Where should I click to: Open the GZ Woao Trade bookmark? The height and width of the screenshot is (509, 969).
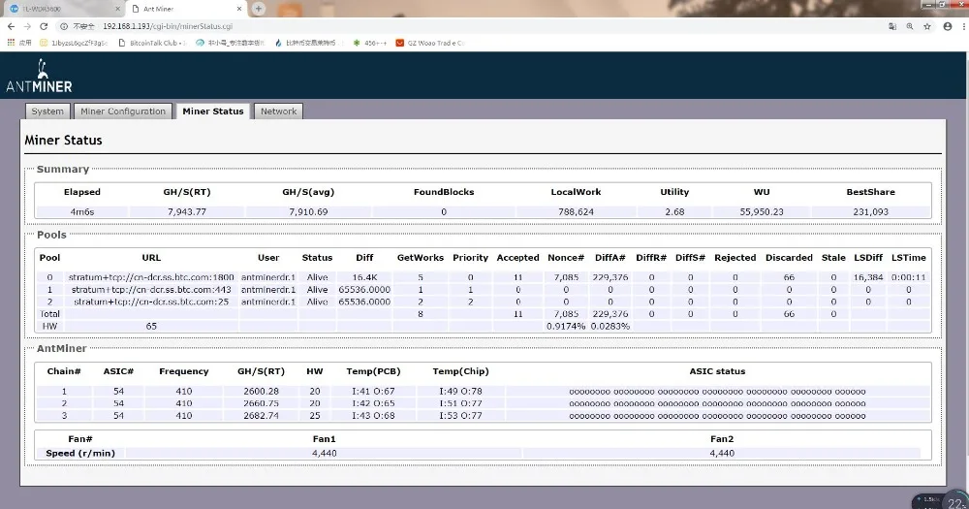click(430, 43)
